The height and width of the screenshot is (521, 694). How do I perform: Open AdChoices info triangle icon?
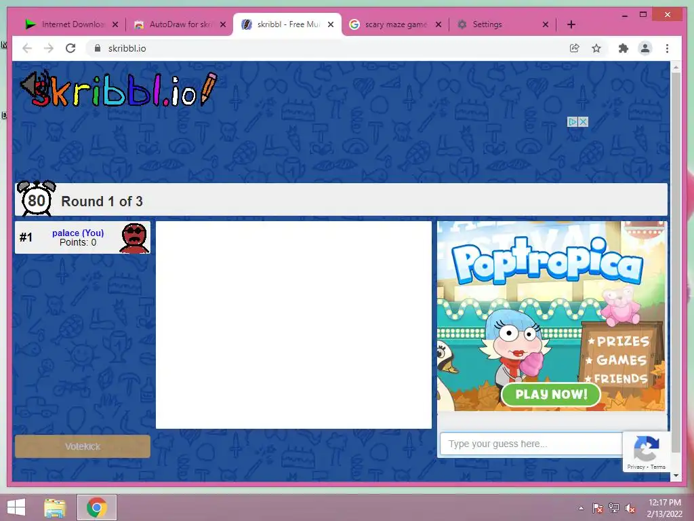pos(573,121)
